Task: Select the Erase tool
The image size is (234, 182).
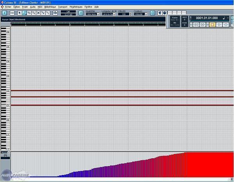Action: [x=29, y=13]
